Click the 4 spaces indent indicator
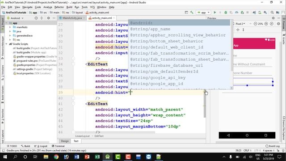This screenshot has width=286, height=161. 269,150
